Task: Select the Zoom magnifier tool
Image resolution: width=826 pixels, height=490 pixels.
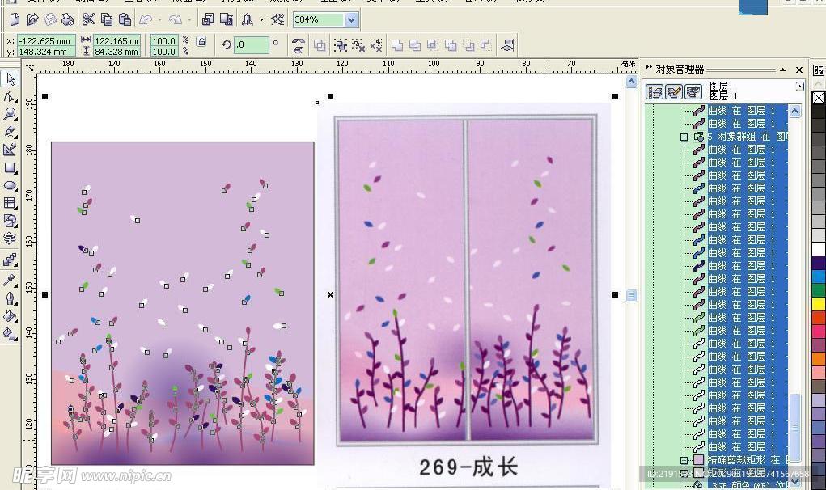Action: pyautogui.click(x=10, y=114)
